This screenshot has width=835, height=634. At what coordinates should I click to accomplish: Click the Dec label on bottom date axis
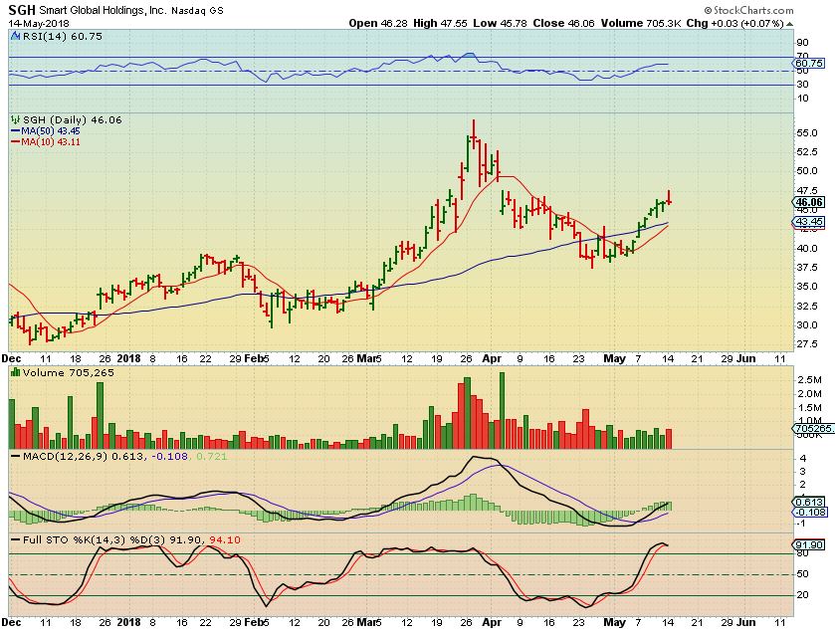click(x=11, y=622)
